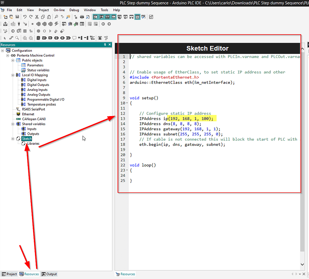The image size is (309, 279).
Task: Save the project using the Save toolbar icon
Action: [16, 17]
